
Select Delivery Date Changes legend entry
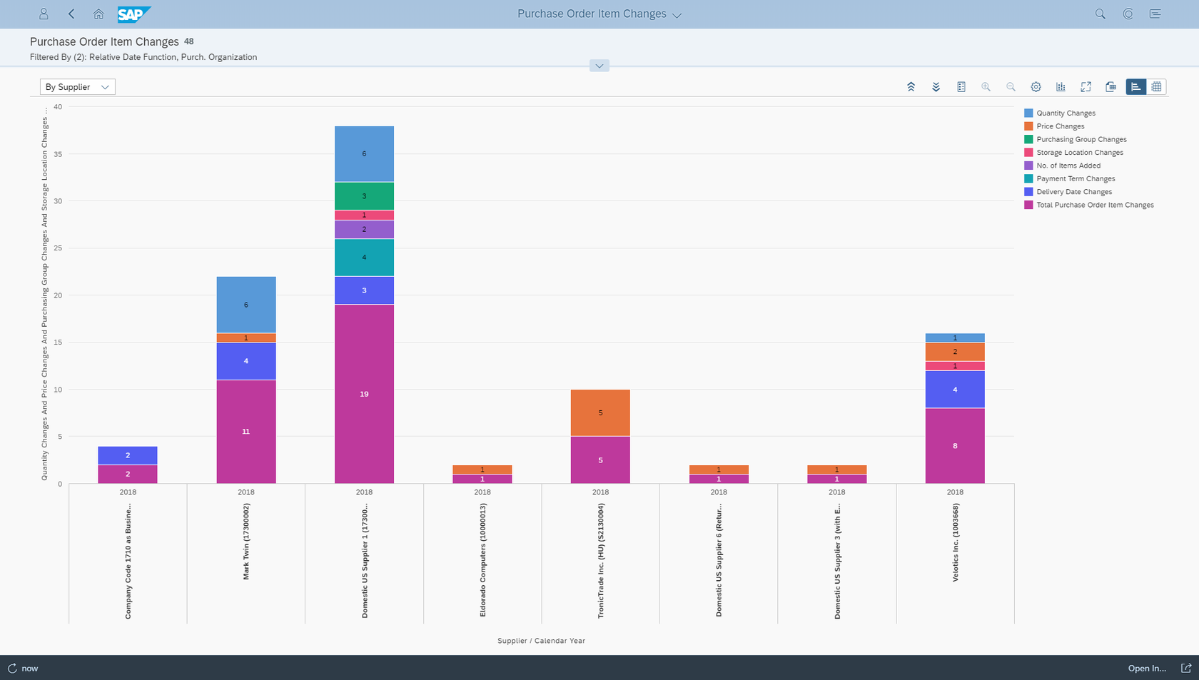pos(1068,192)
